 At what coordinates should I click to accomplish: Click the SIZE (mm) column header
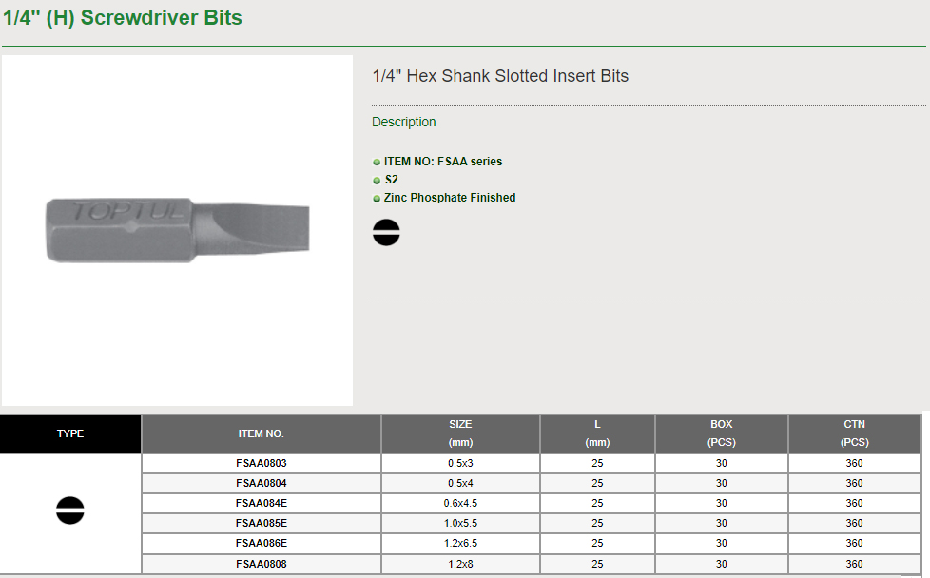460,433
